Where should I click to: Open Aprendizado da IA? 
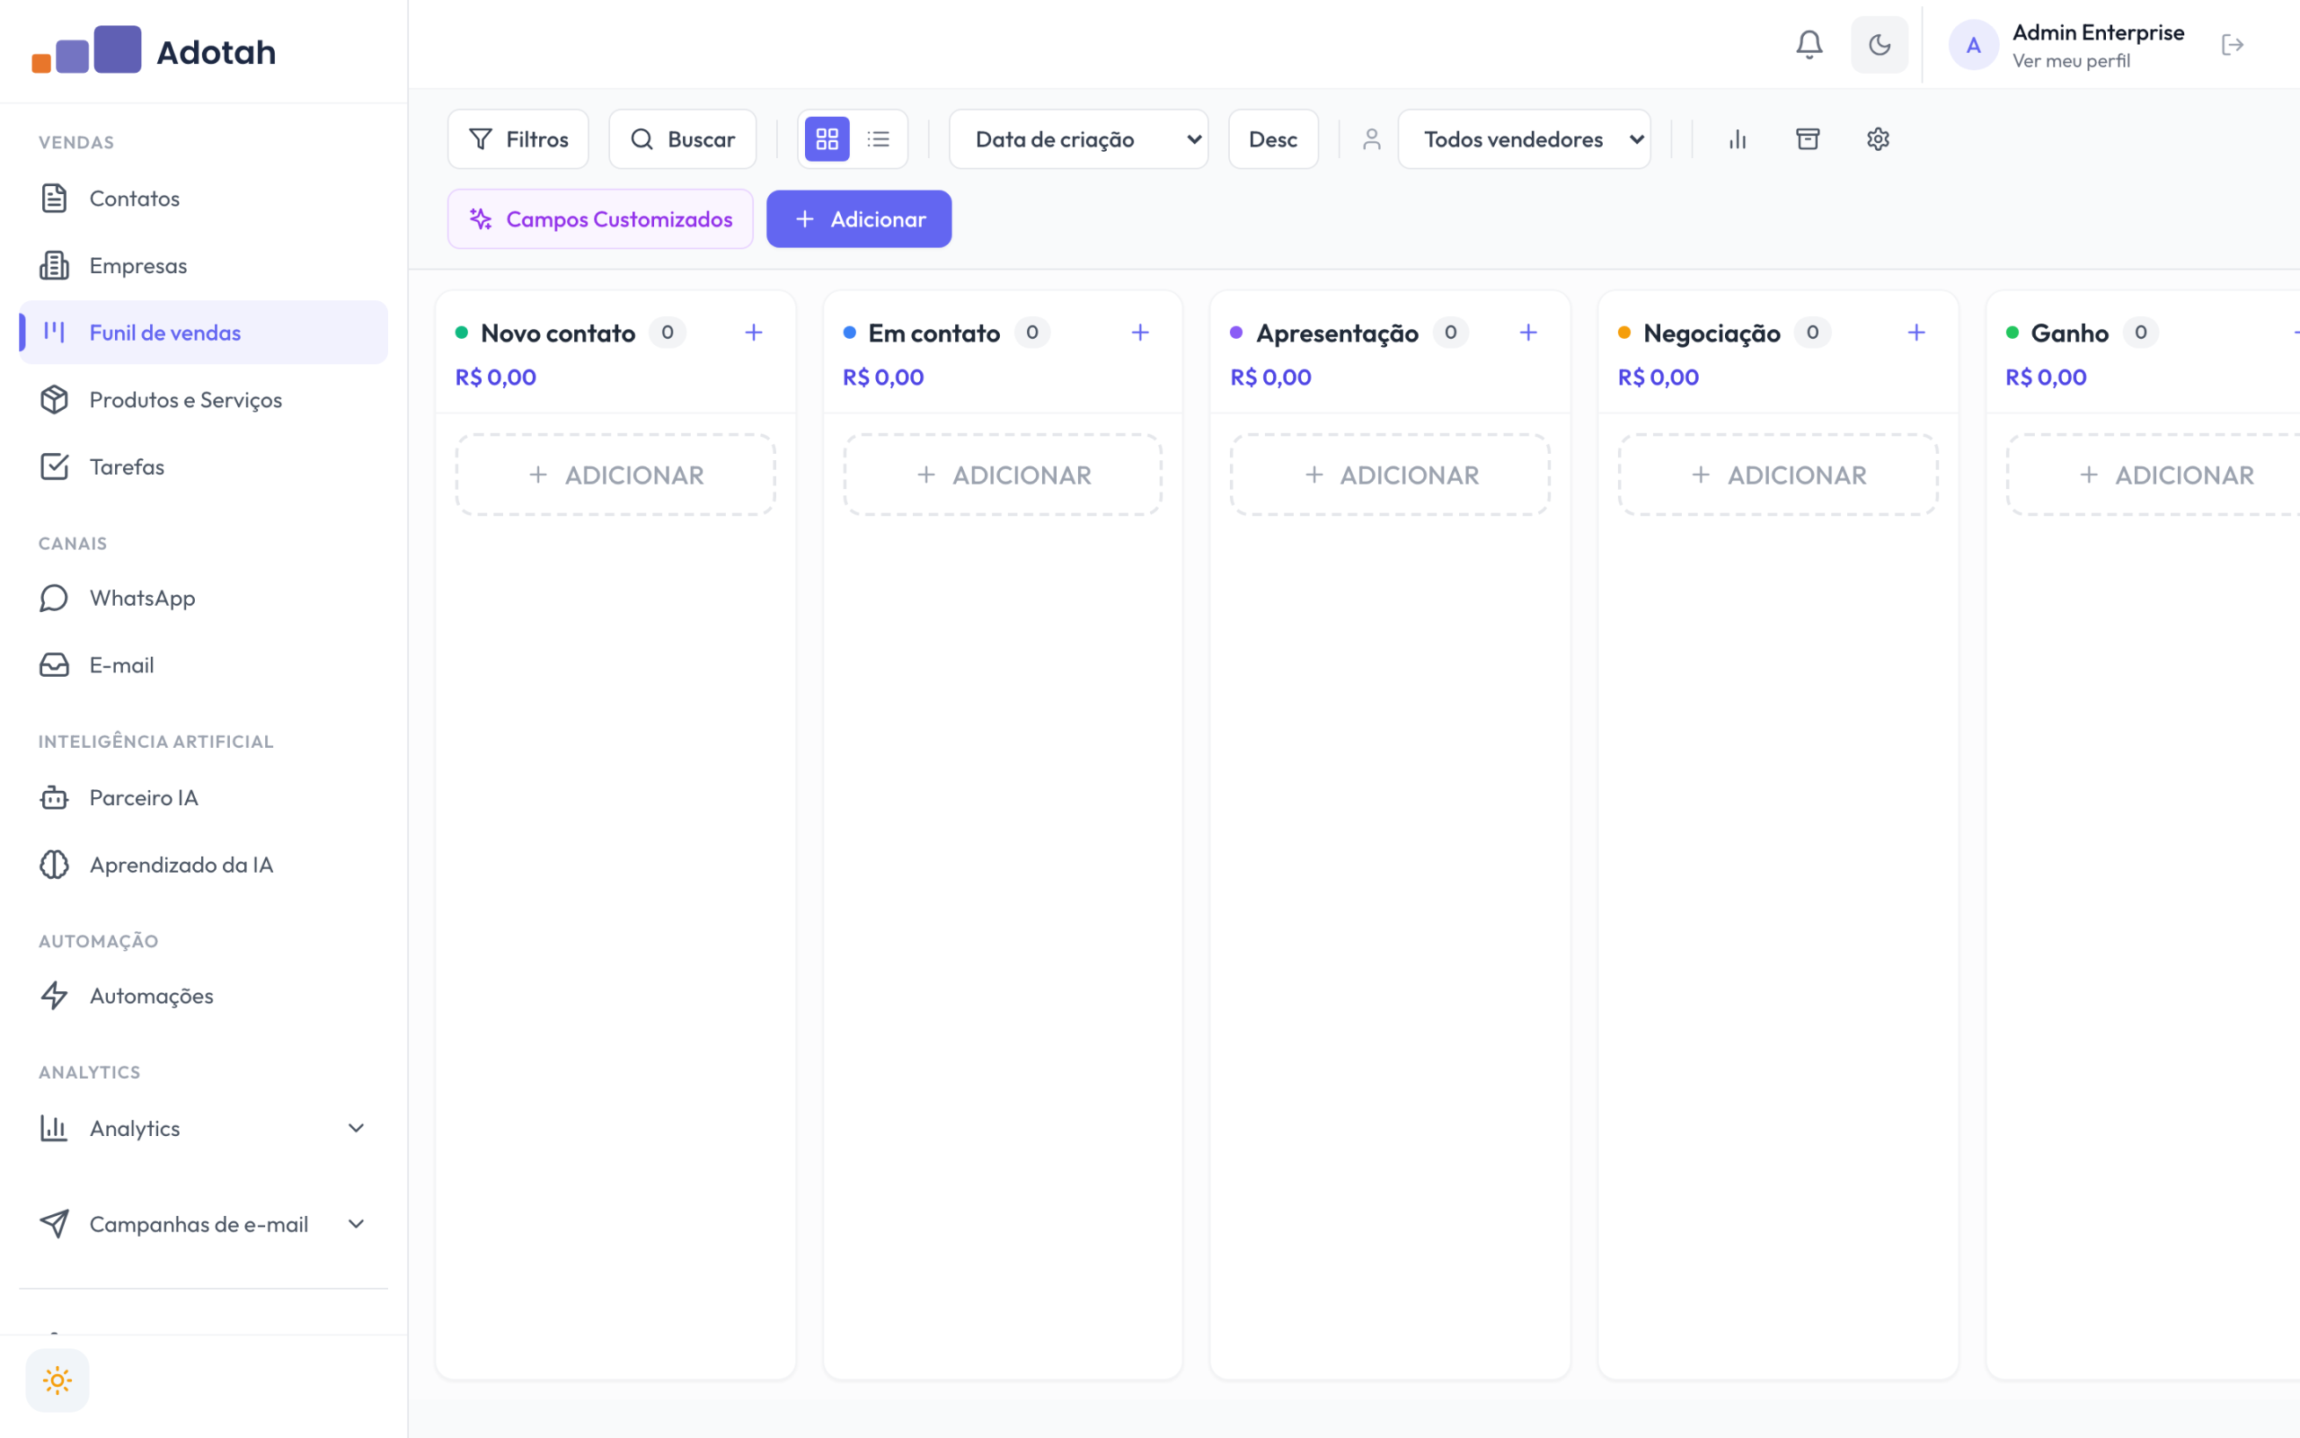click(x=203, y=865)
